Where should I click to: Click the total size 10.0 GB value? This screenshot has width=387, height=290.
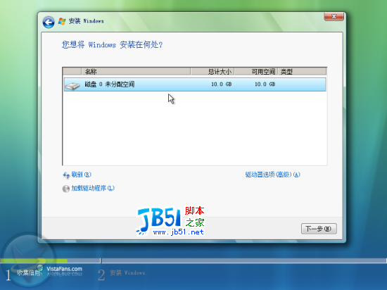[222, 84]
